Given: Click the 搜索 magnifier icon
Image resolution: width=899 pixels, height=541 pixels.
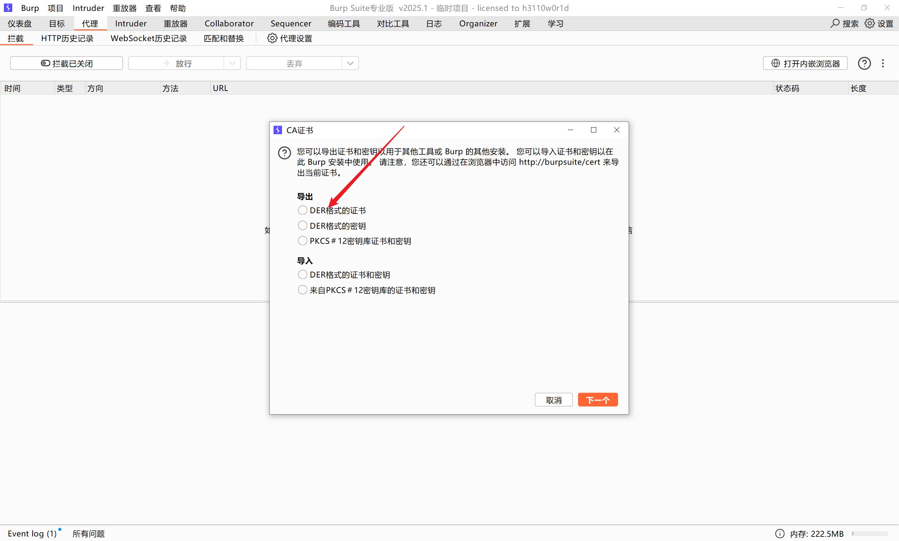Looking at the screenshot, I should click(835, 23).
